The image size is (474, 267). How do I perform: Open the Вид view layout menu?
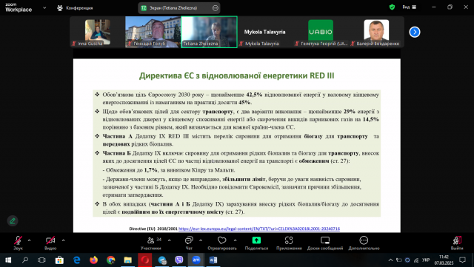[410, 7]
